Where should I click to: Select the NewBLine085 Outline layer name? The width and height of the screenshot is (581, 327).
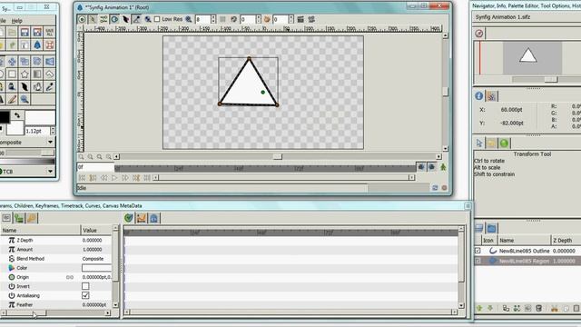pyautogui.click(x=524, y=251)
